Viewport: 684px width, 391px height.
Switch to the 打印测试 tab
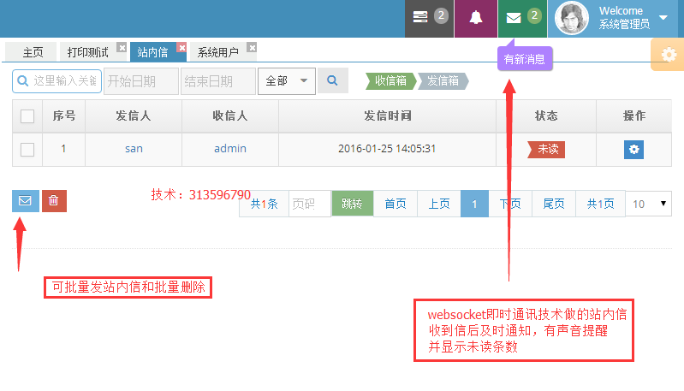click(87, 52)
